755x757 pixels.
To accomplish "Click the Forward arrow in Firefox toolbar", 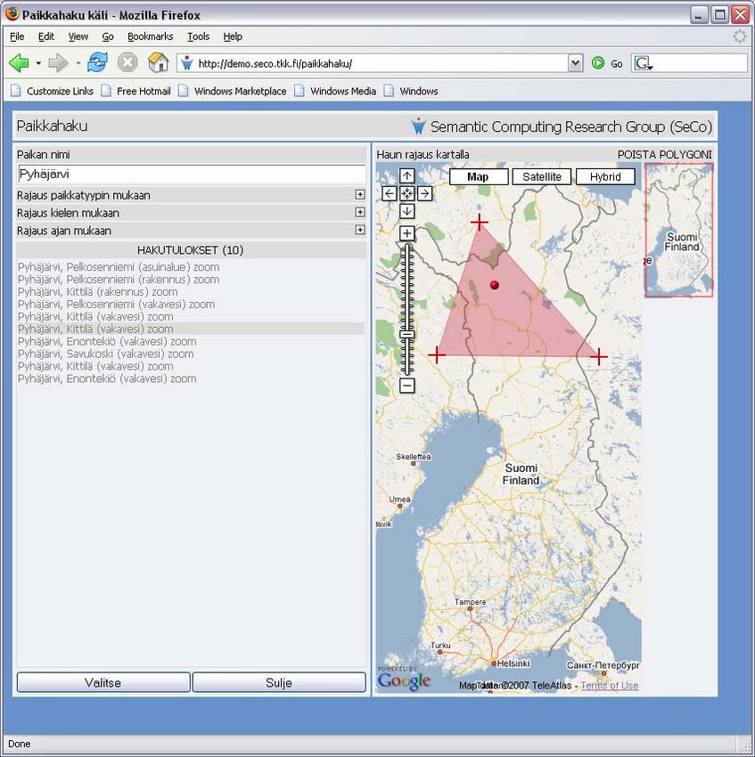I will [59, 63].
